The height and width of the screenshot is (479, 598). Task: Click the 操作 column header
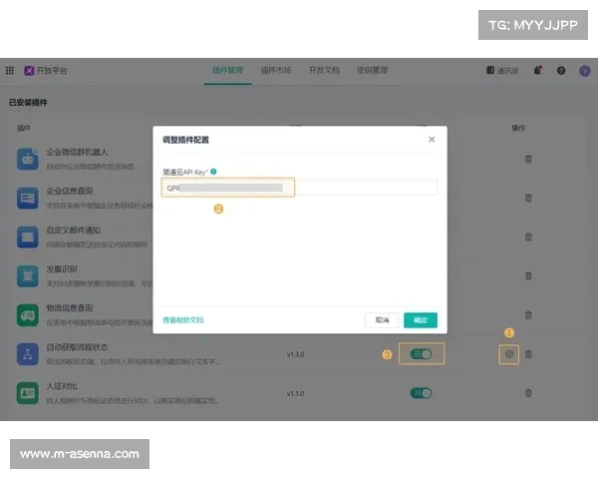click(518, 128)
